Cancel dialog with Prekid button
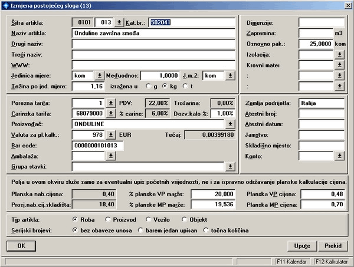This screenshot has width=354, height=267. pos(333,246)
